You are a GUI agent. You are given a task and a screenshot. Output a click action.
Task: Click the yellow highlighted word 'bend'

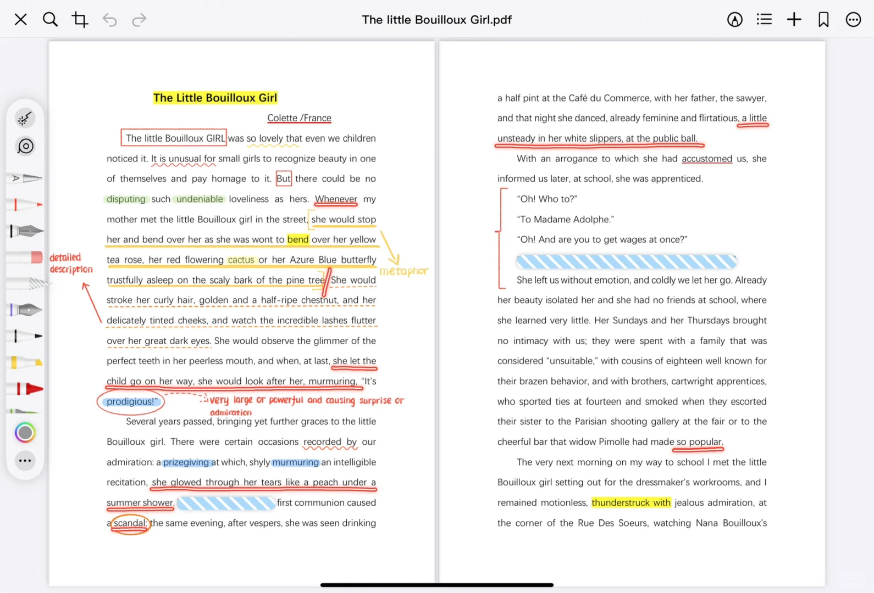[x=298, y=239]
